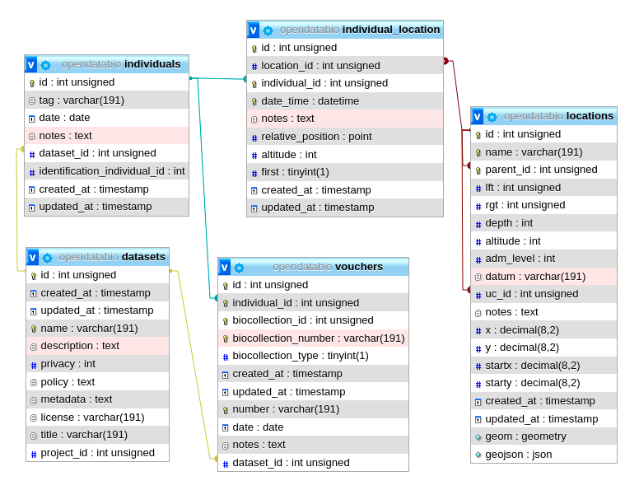Select the privacy column in datasets
This screenshot has height=490, width=639.
68,364
